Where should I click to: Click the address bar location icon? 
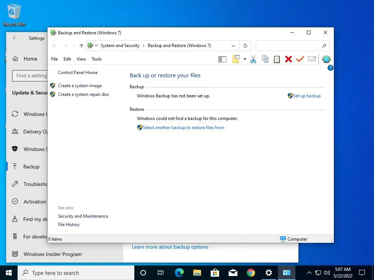click(x=90, y=45)
